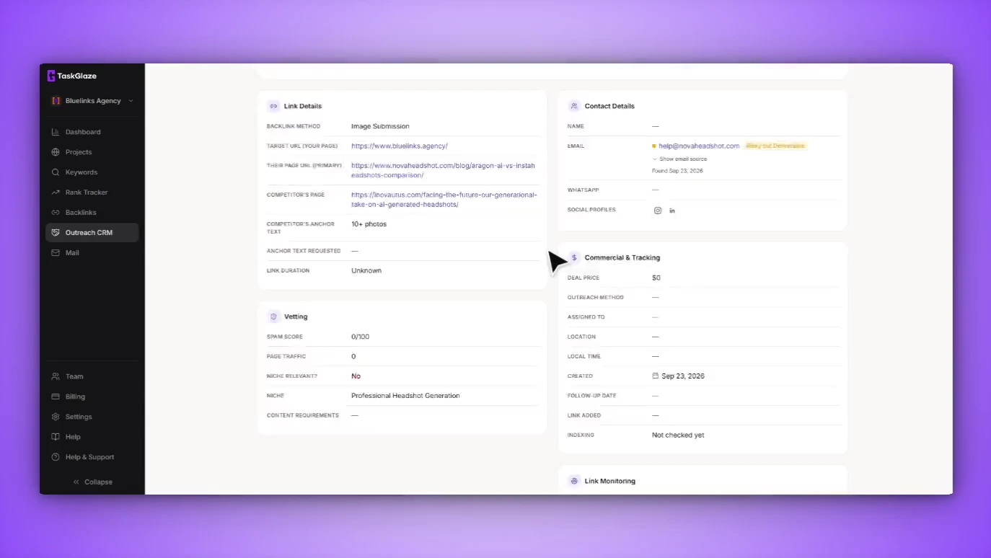Expand Show email source
The width and height of the screenshot is (991, 558).
[679, 159]
